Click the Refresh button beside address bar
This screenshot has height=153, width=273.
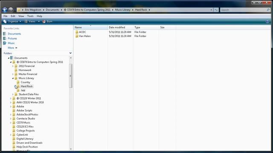tap(216, 10)
